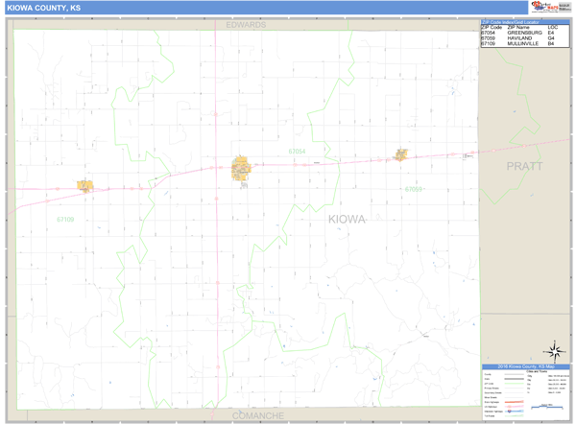This screenshot has width=576, height=424.
Task: Click the compass rose north arrow icon
Action: pos(555,351)
